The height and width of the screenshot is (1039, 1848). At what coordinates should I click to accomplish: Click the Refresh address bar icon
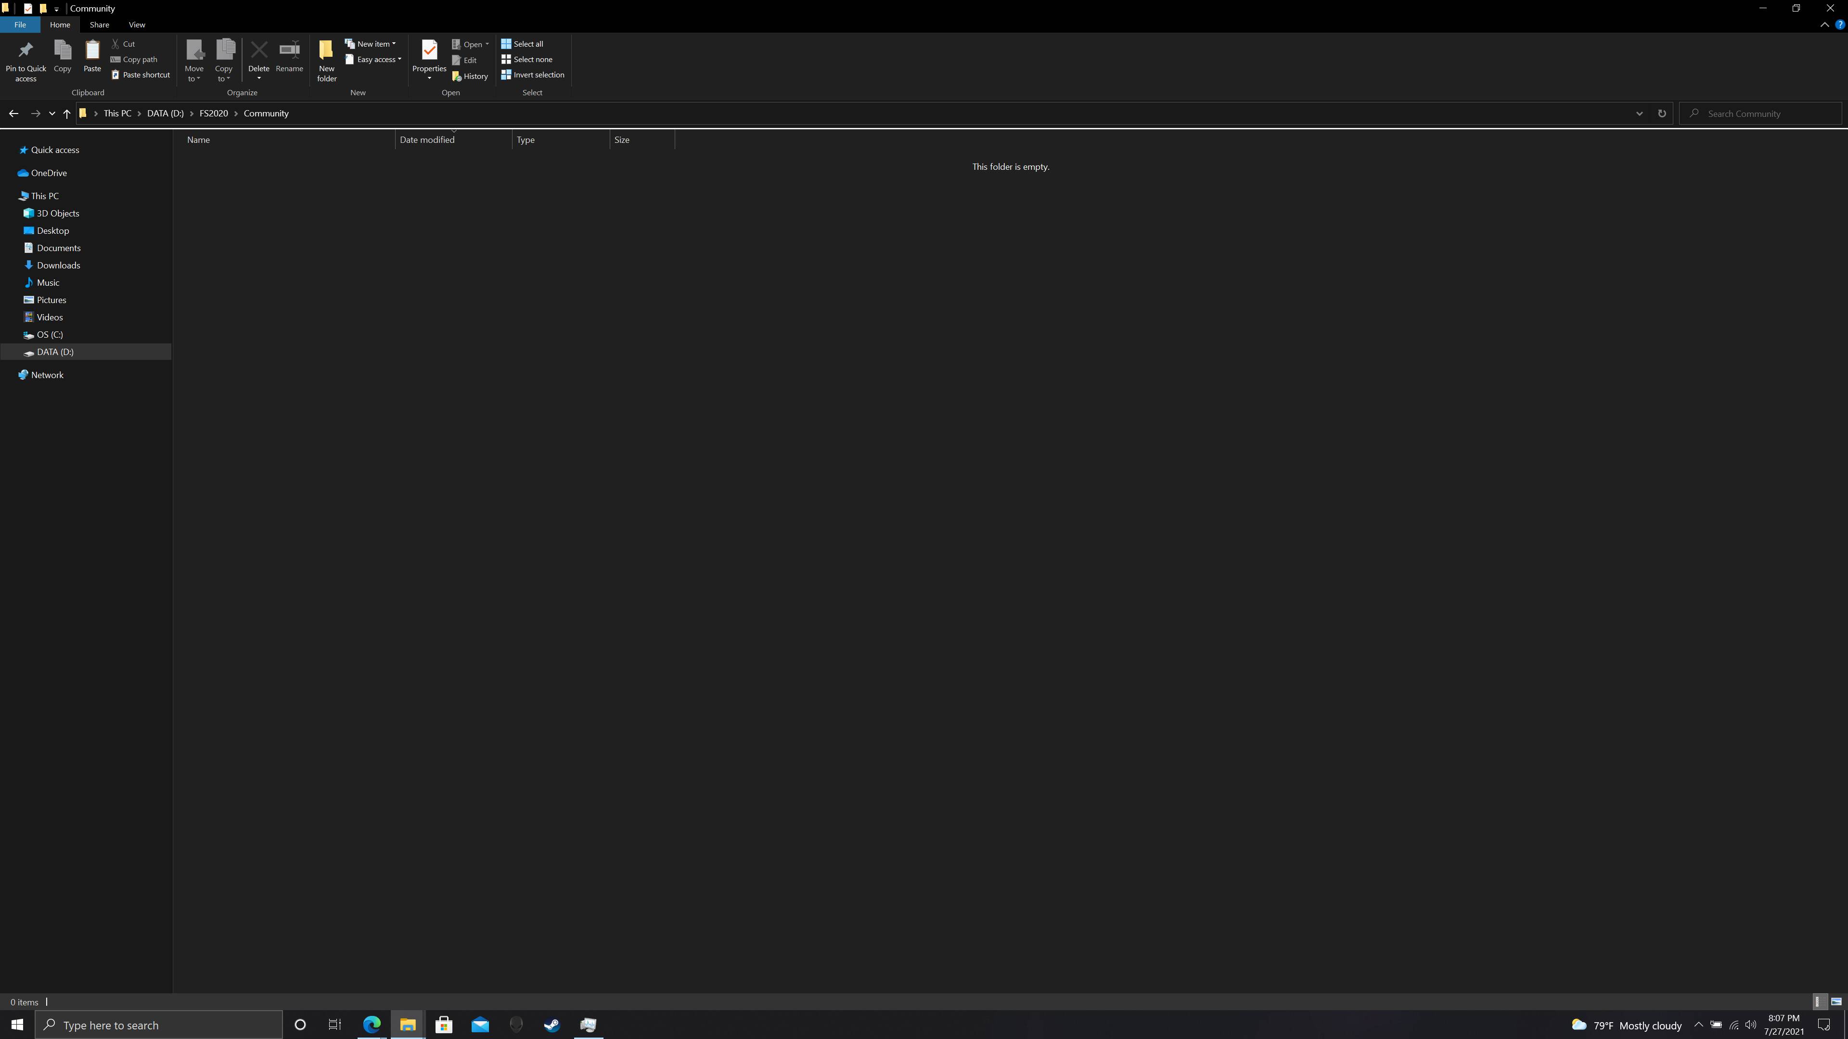pyautogui.click(x=1661, y=114)
